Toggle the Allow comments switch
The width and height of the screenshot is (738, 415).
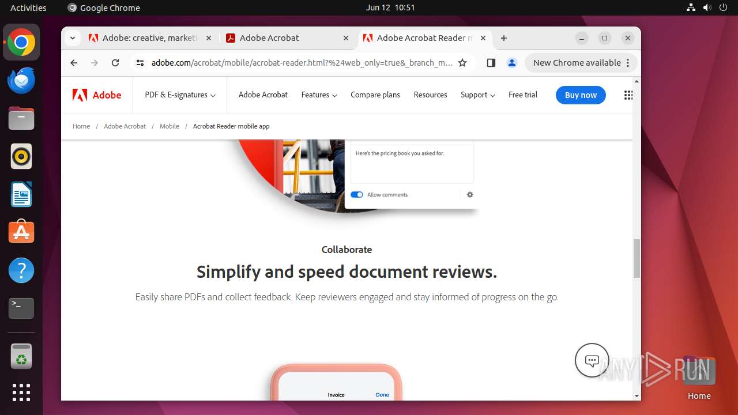[357, 195]
